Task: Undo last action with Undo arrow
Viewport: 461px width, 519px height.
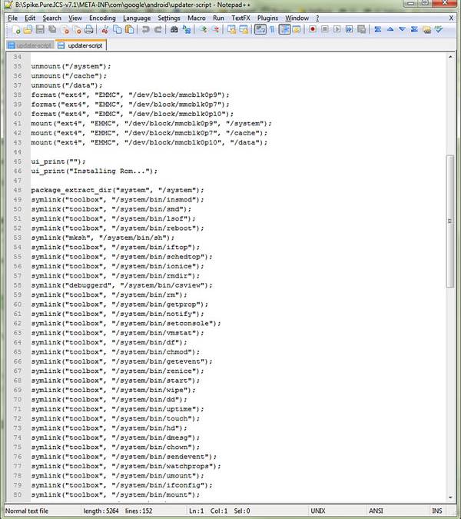Action: click(145, 30)
